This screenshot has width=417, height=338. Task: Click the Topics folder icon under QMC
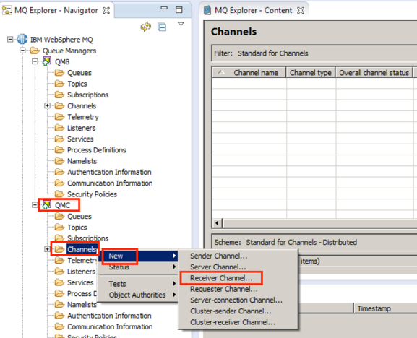(59, 227)
